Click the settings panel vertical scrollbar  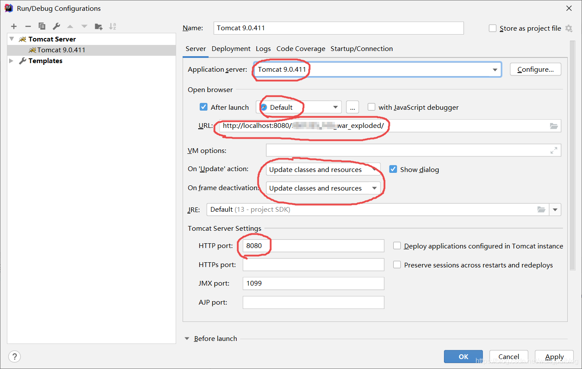[572, 156]
